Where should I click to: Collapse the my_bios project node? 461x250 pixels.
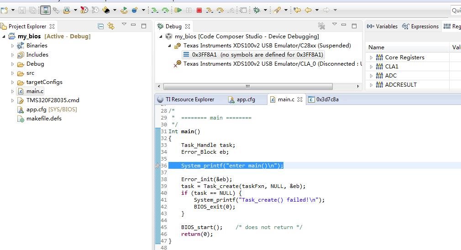click(x=4, y=36)
